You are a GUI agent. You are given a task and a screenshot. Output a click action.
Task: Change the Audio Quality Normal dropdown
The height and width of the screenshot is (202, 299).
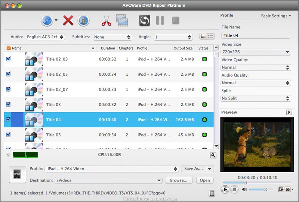point(256,83)
